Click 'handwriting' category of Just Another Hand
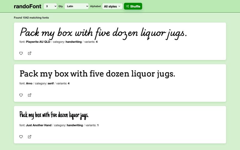Viewport: 240px width, 150px height. tap(75, 125)
